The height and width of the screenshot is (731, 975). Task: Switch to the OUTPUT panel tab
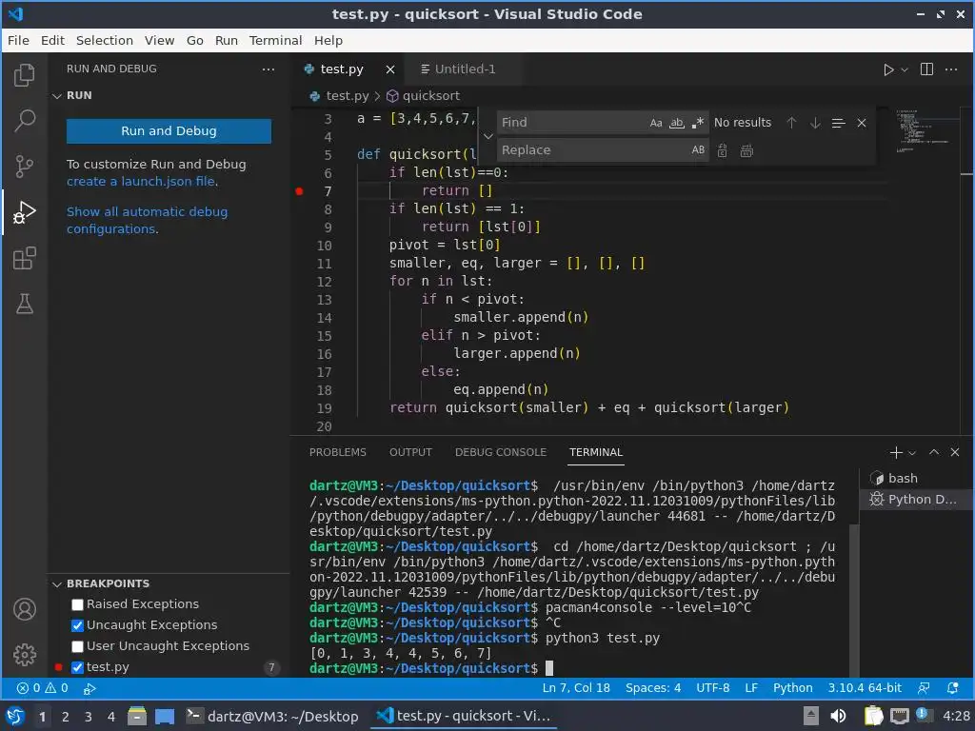410,452
